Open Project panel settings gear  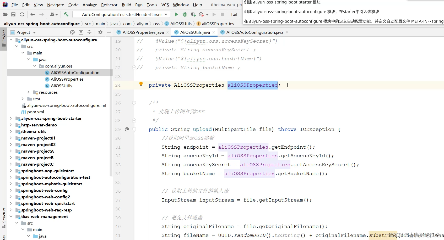(x=100, y=32)
